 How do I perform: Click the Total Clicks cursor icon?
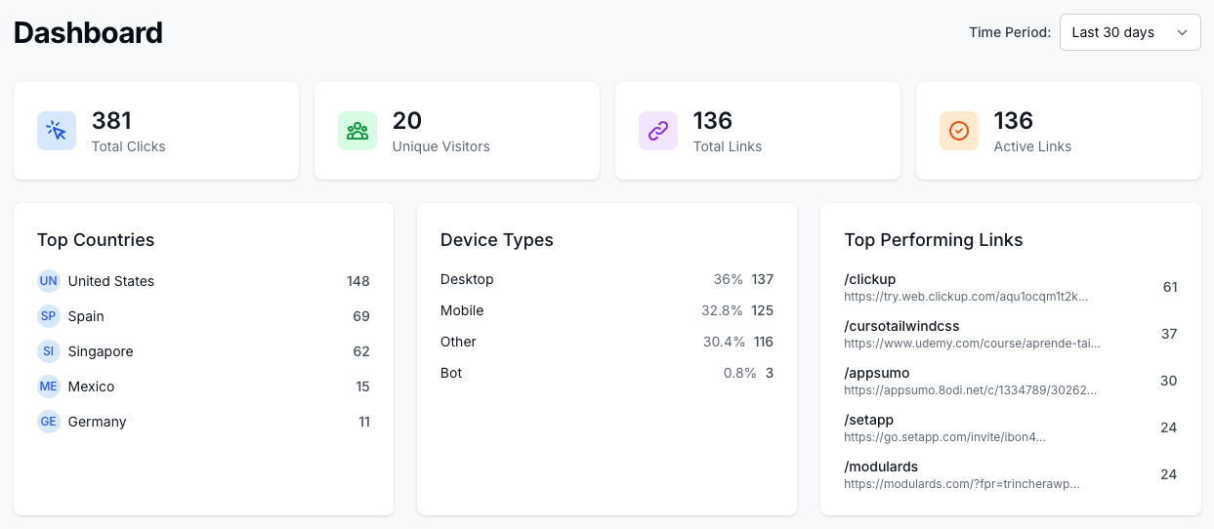click(57, 131)
